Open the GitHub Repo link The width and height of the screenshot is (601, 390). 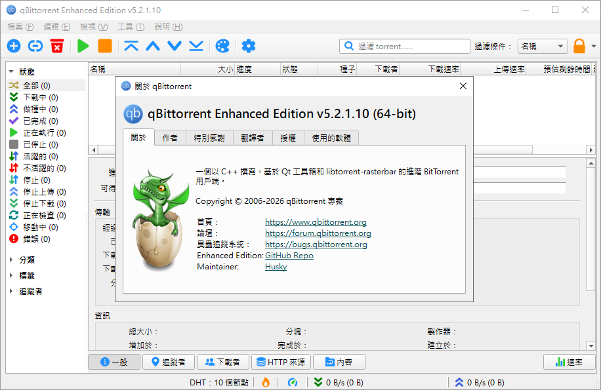[x=289, y=255]
